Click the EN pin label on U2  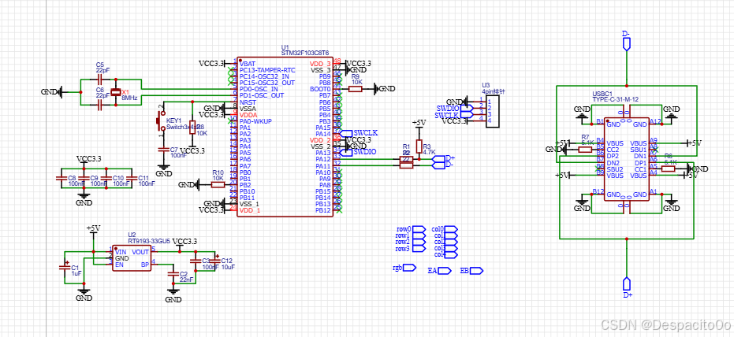pyautogui.click(x=119, y=265)
